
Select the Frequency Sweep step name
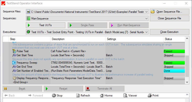(27, 63)
